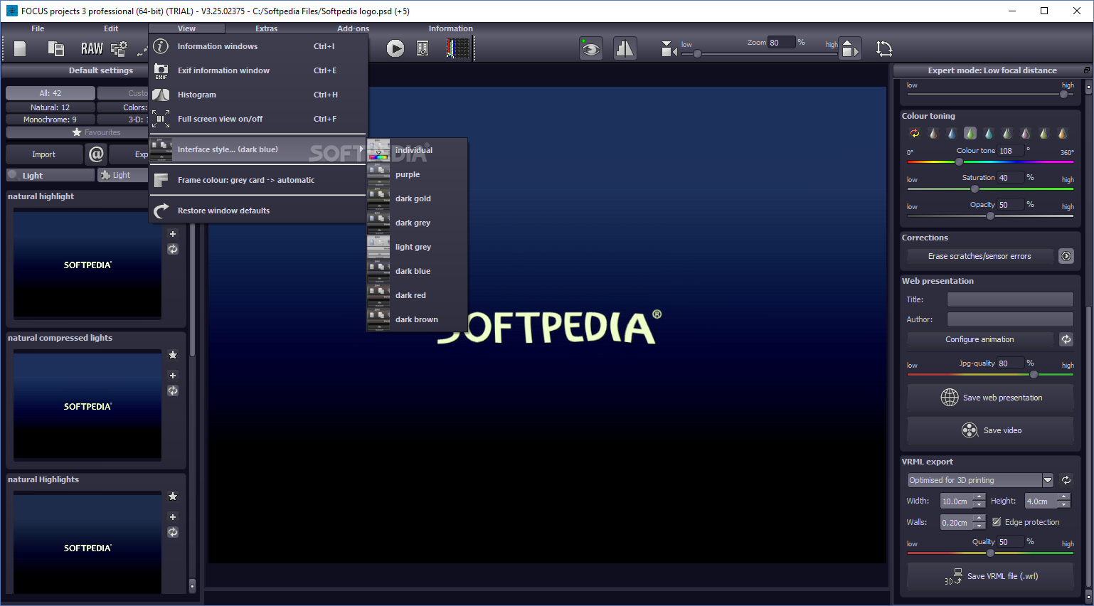Click the batch processing gear icon
This screenshot has height=606, width=1094.
[x=120, y=48]
